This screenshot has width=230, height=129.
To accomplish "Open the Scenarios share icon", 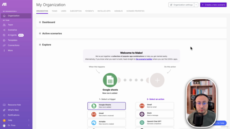I will (x=4, y=30).
